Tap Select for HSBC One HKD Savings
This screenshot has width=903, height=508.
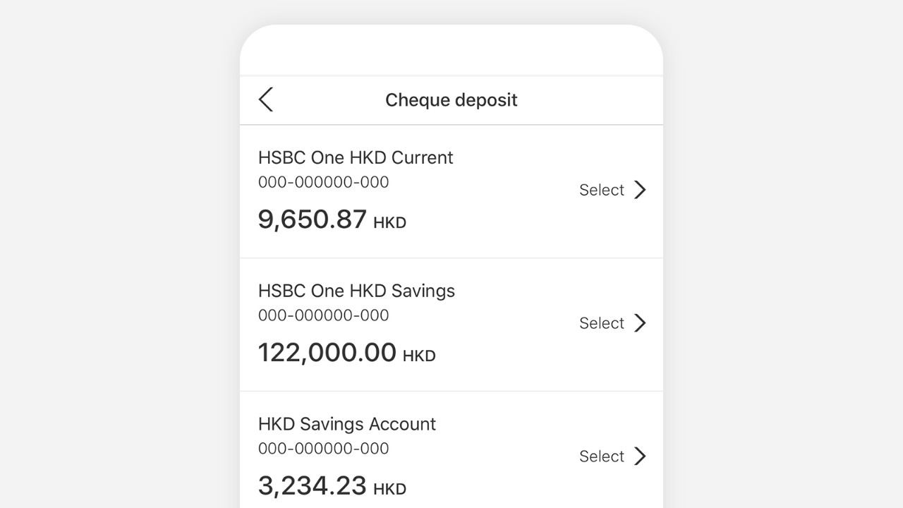[602, 323]
